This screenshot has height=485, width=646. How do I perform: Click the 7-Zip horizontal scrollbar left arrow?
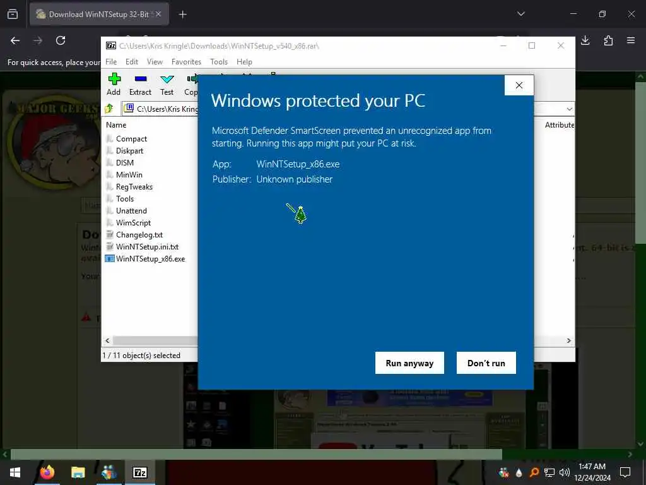[x=107, y=340]
